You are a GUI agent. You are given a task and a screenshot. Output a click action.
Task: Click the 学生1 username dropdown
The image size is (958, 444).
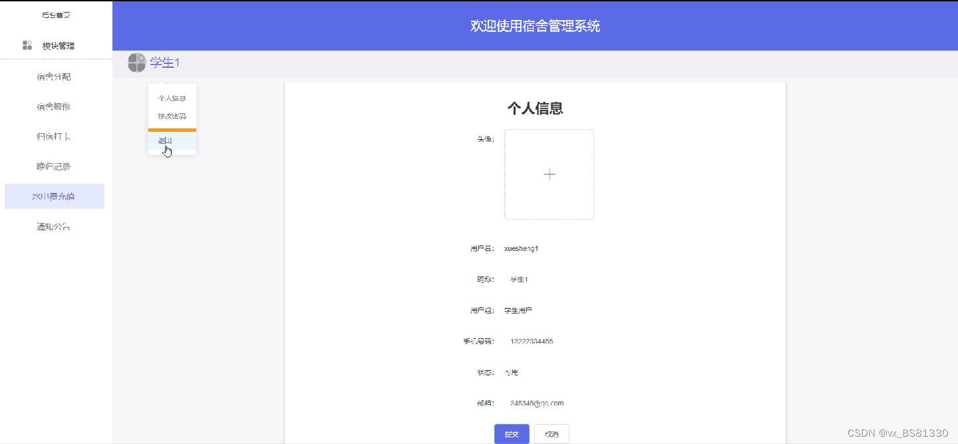164,63
